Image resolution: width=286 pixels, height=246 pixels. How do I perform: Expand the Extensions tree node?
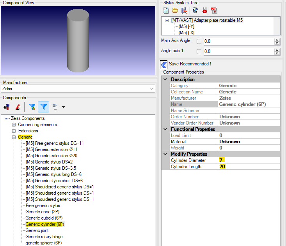tap(14, 131)
